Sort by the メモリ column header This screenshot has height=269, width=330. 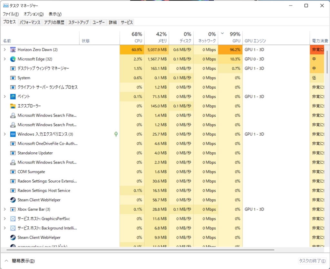click(157, 38)
